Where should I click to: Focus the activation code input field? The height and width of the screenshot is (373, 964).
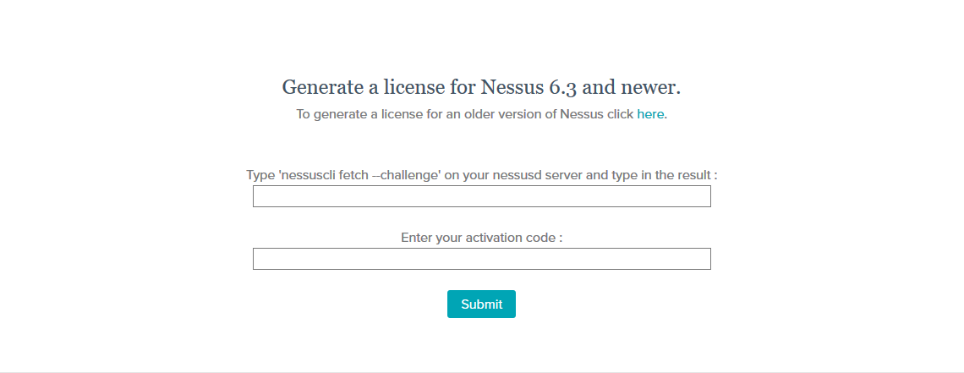(481, 259)
